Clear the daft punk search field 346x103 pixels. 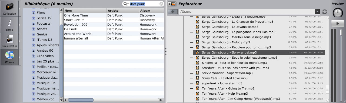click(x=161, y=4)
